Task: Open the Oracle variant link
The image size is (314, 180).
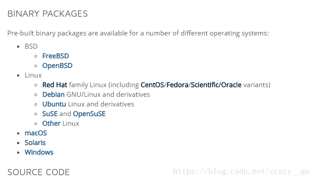Action: 231,85
